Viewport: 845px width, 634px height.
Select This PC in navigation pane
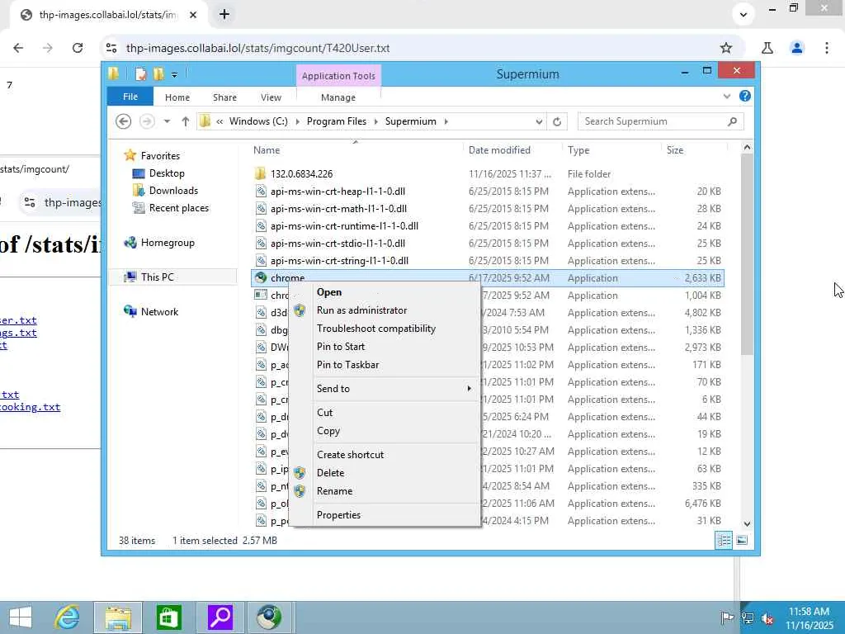[x=157, y=277]
